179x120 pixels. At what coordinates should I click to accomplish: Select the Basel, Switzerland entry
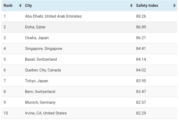tap(41, 59)
